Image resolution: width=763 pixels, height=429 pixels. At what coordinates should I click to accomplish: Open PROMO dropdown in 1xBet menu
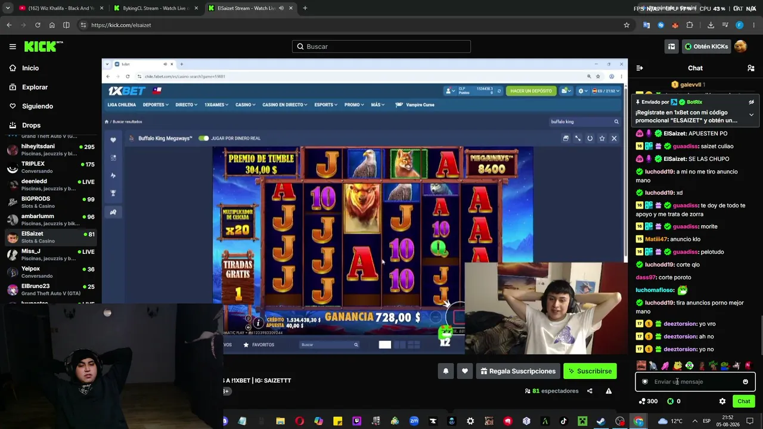pos(354,105)
